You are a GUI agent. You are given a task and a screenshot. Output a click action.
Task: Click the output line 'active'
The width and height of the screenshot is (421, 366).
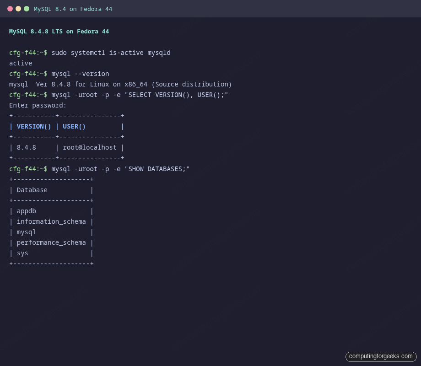(x=21, y=63)
